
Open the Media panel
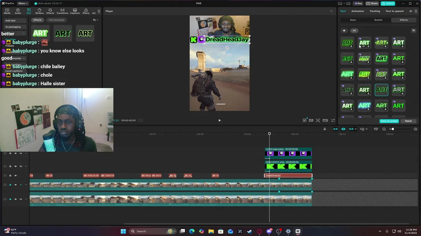point(7,11)
